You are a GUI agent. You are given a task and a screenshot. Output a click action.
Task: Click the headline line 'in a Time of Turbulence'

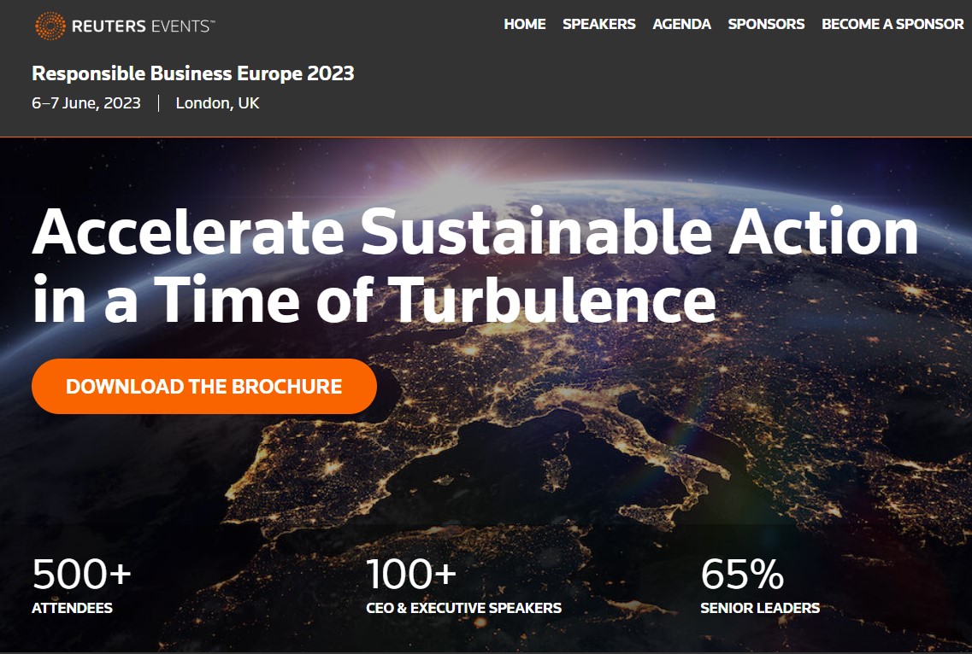point(374,299)
